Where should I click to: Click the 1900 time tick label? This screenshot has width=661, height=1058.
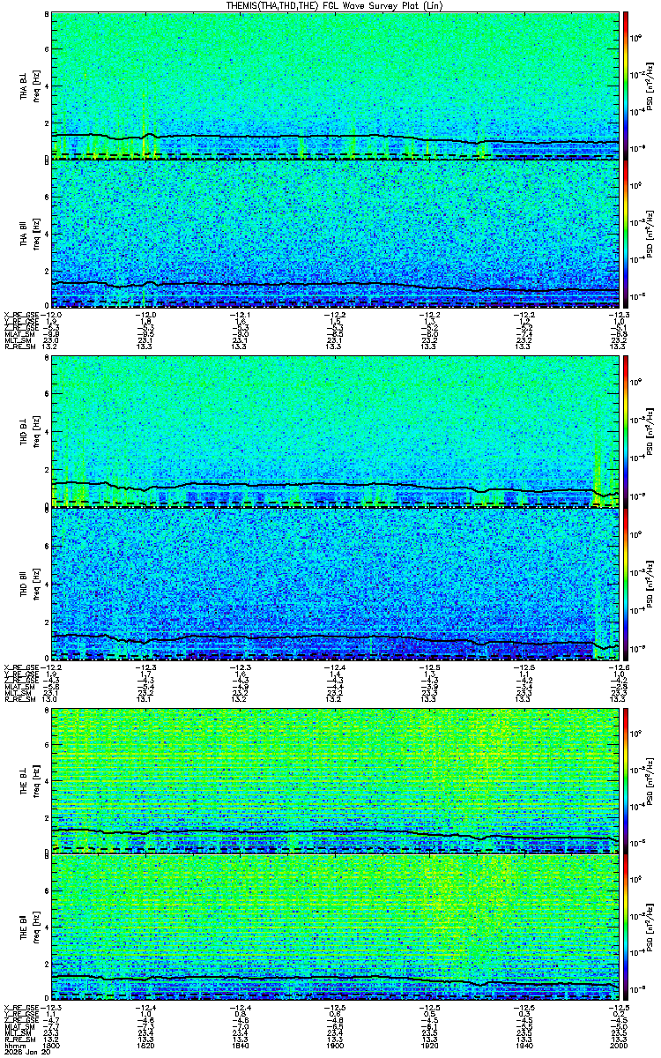pyautogui.click(x=335, y=1045)
